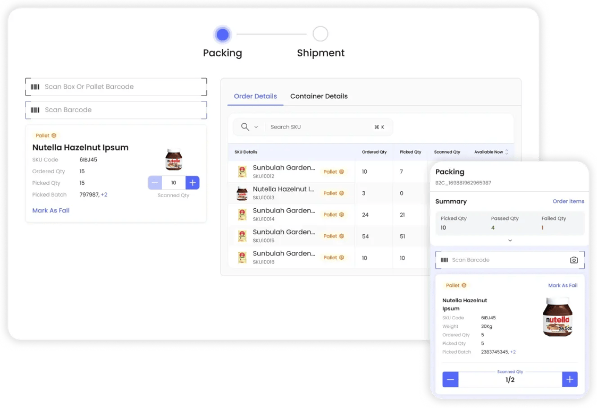
Task: Click Nutella jar image in mobile card
Action: coord(558,317)
